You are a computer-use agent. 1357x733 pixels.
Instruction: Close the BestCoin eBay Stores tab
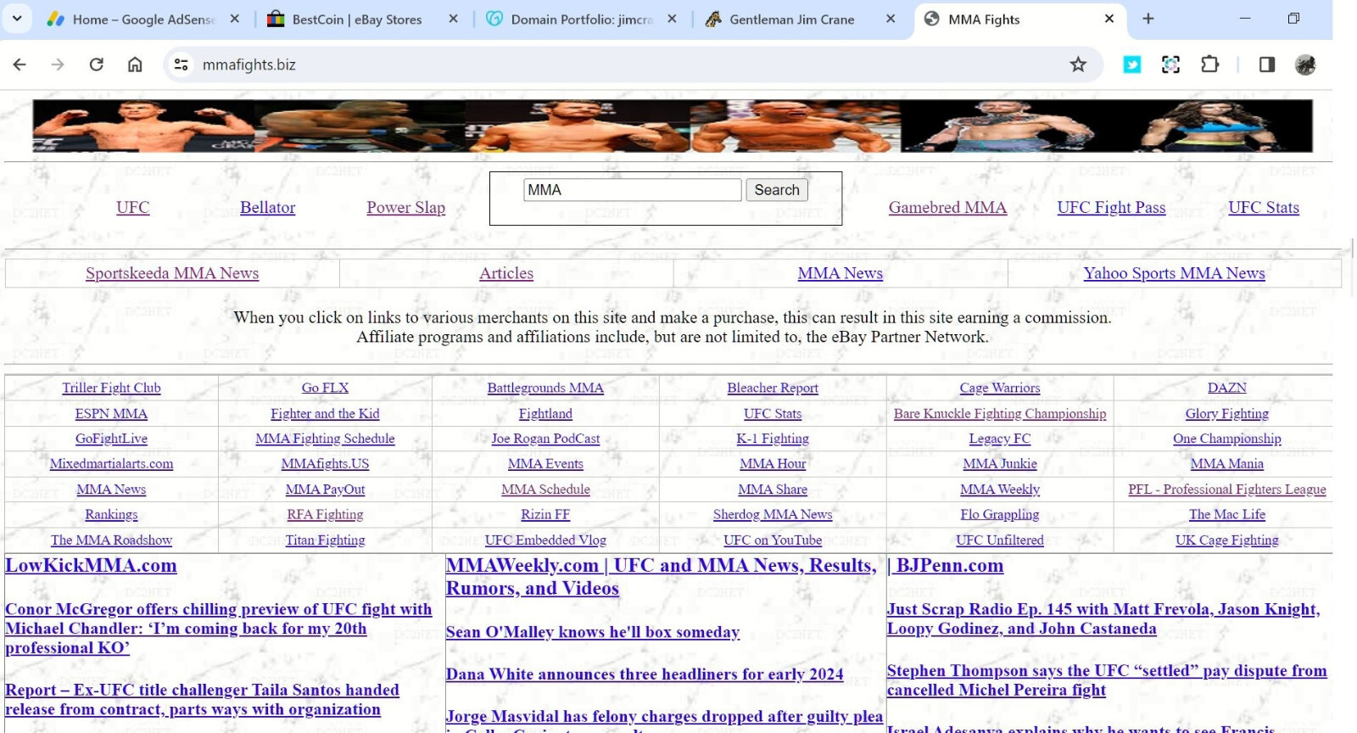pos(454,19)
